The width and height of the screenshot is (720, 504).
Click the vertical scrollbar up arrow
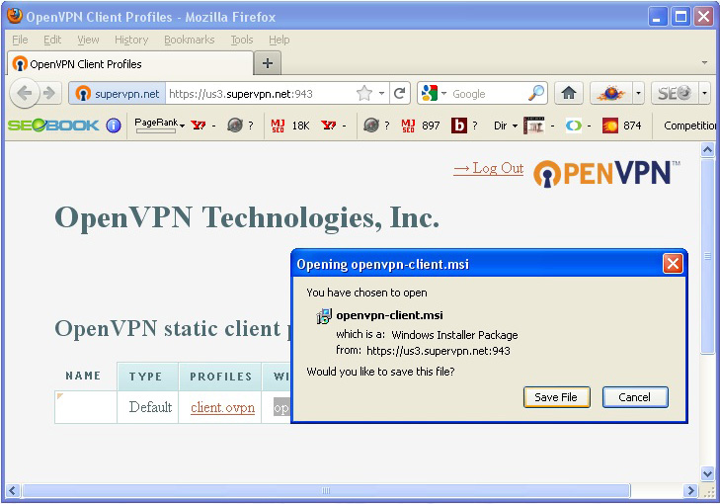click(x=707, y=149)
